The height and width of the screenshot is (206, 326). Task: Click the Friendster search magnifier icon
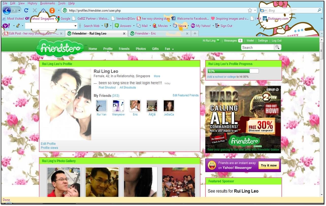(278, 47)
